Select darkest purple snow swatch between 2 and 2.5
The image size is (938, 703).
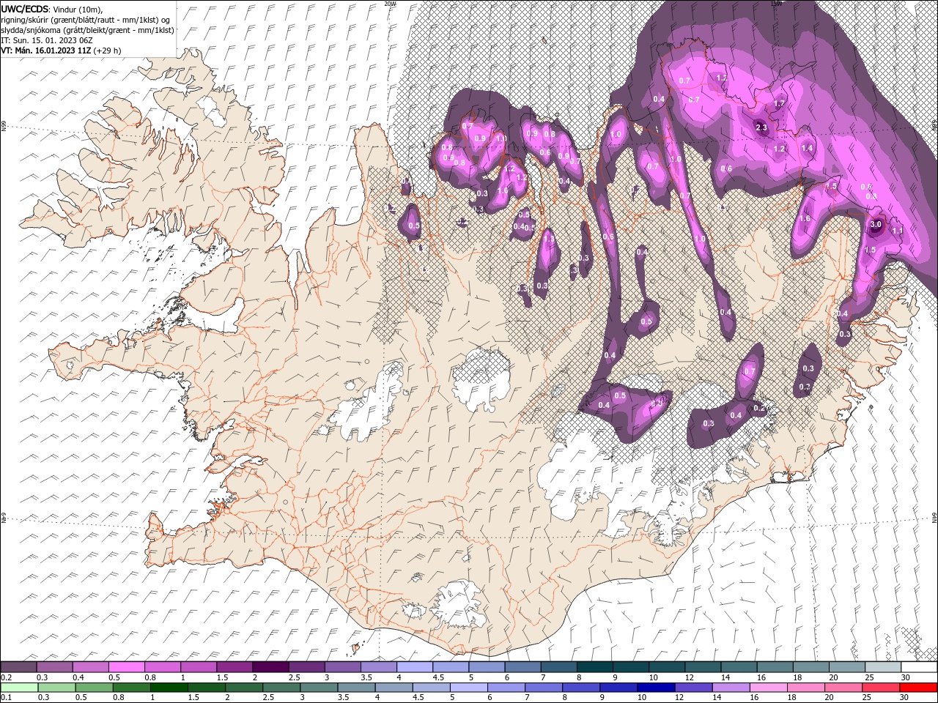pos(270,667)
